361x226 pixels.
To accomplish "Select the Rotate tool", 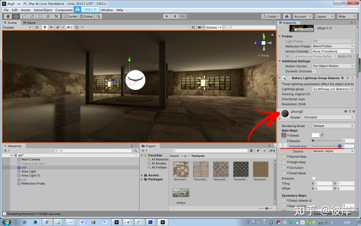I will pyautogui.click(x=24, y=16).
